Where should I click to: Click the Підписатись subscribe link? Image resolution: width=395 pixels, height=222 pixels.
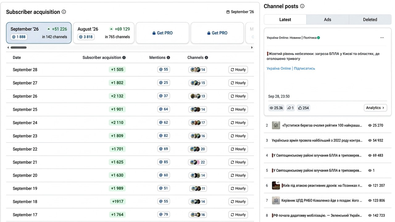304,68
